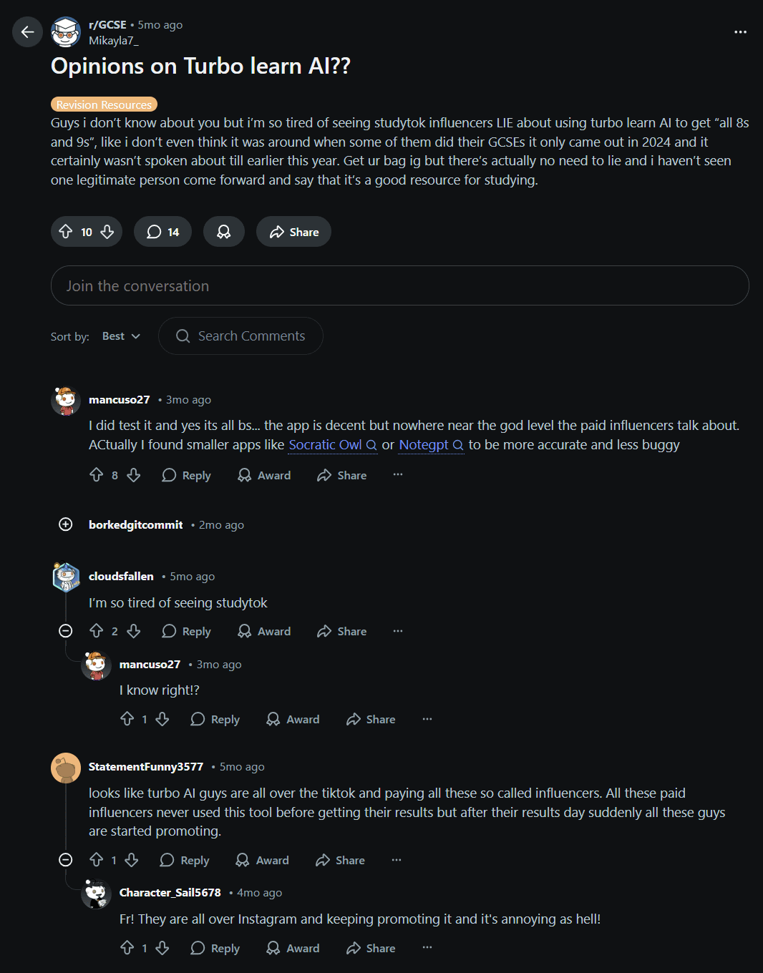Give an award to the post

point(223,232)
